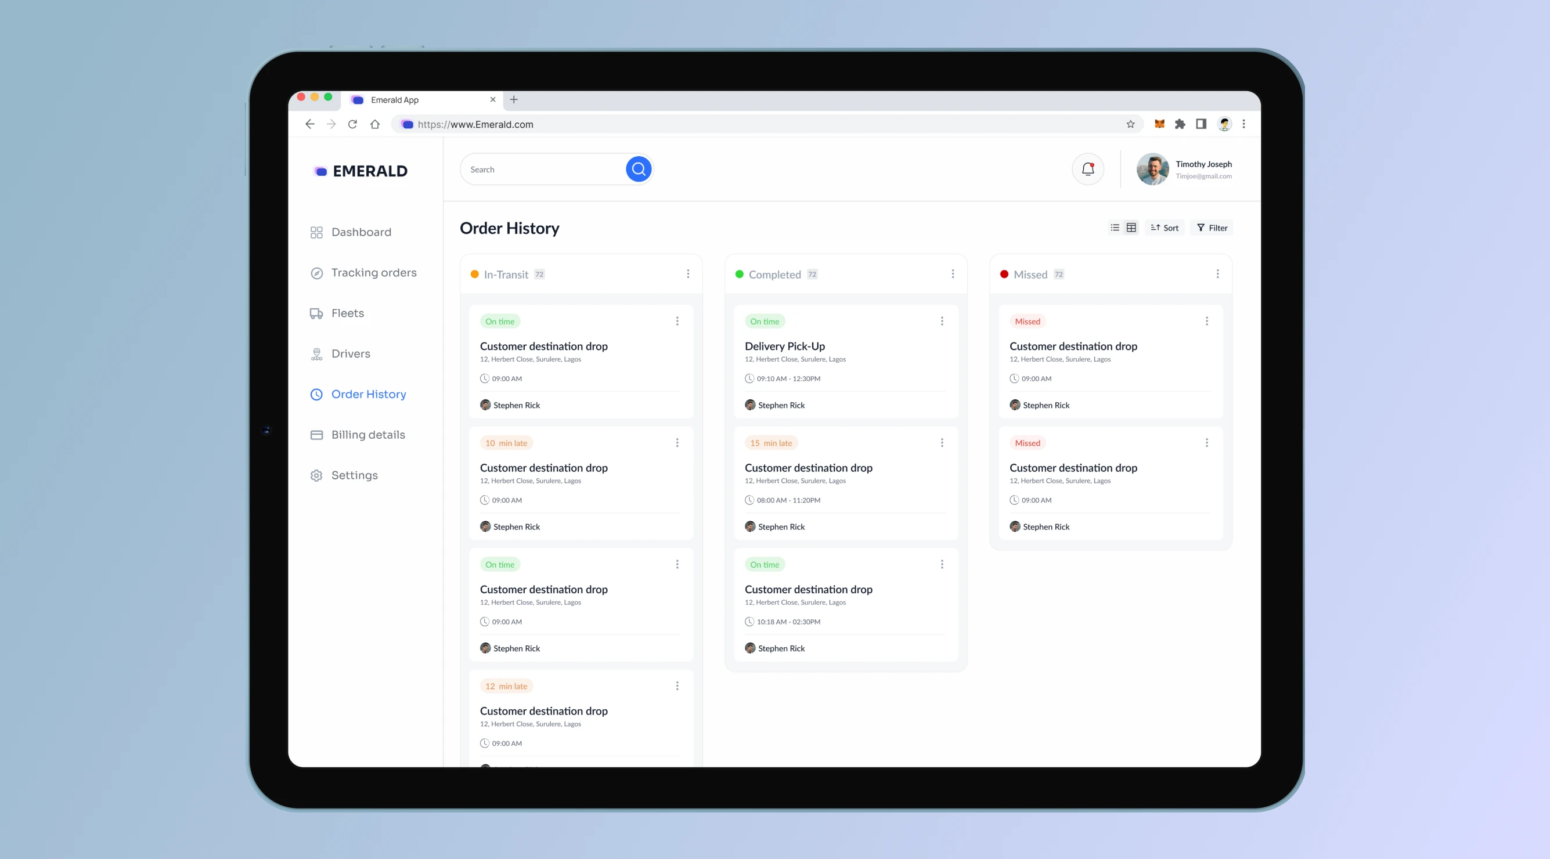
Task: Click the Search input field
Action: click(542, 169)
